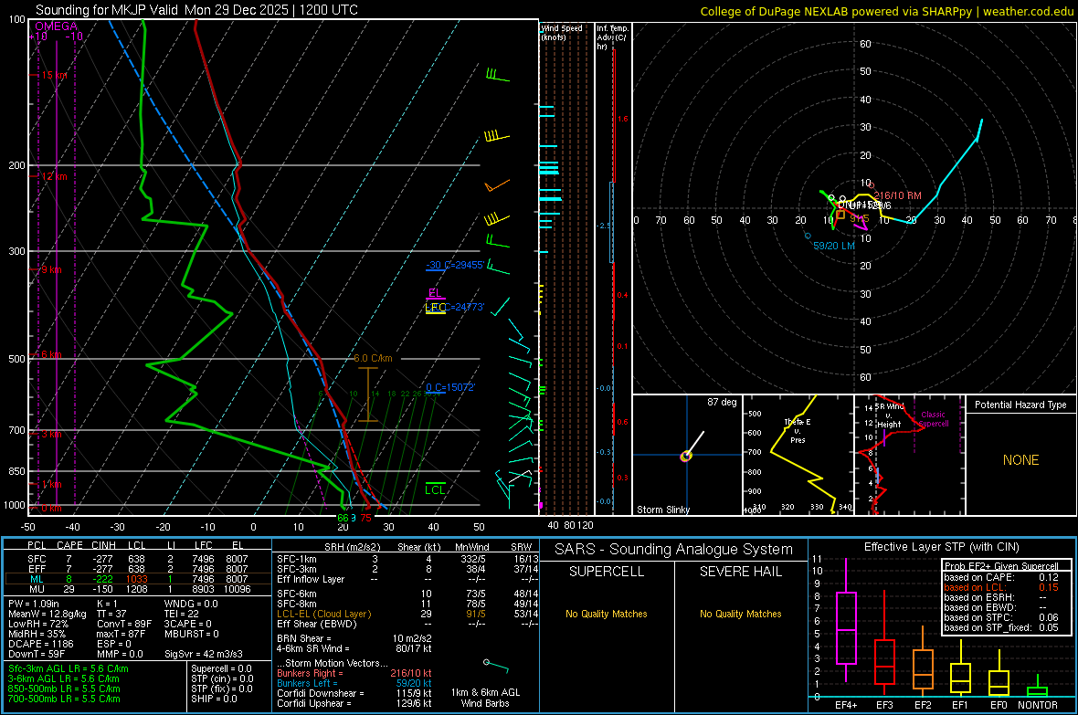1078x715 pixels.
Task: Click the Effective Layer STP (with CIN) title
Action: click(941, 547)
